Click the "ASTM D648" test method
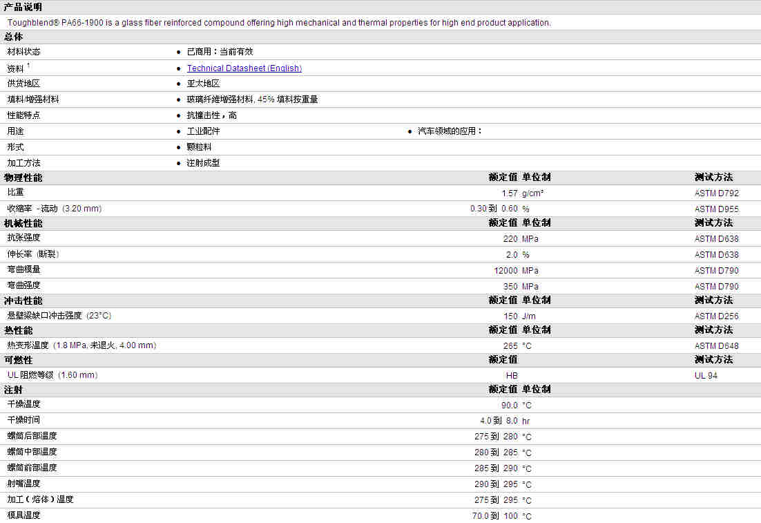Image resolution: width=761 pixels, height=523 pixels. 716,346
